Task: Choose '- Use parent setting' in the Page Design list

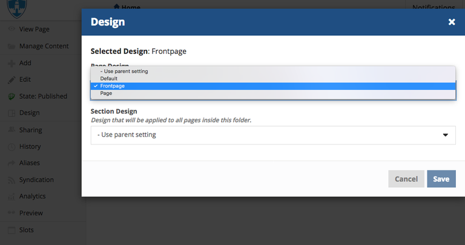Action: coord(273,72)
